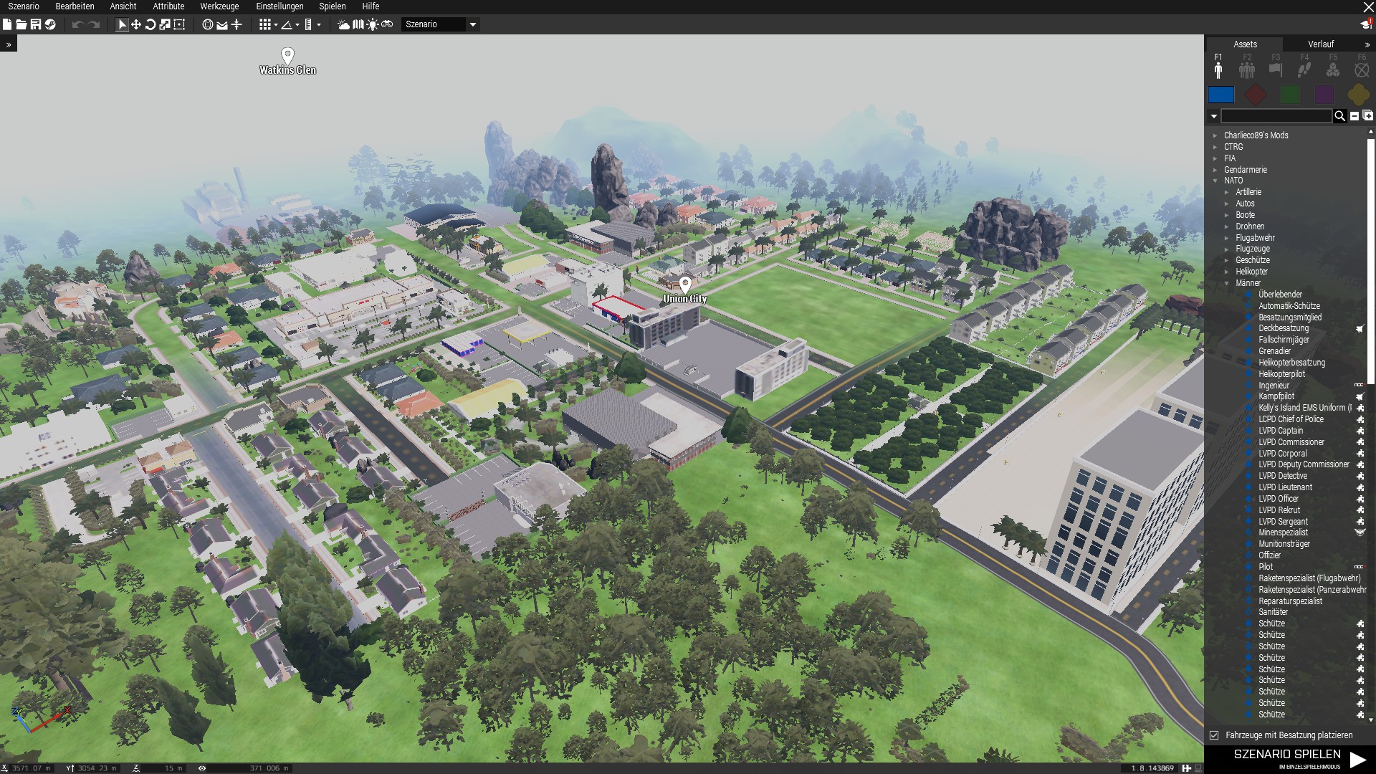Click the translation widget move tool
Screen dimensions: 1376x774
click(136, 24)
